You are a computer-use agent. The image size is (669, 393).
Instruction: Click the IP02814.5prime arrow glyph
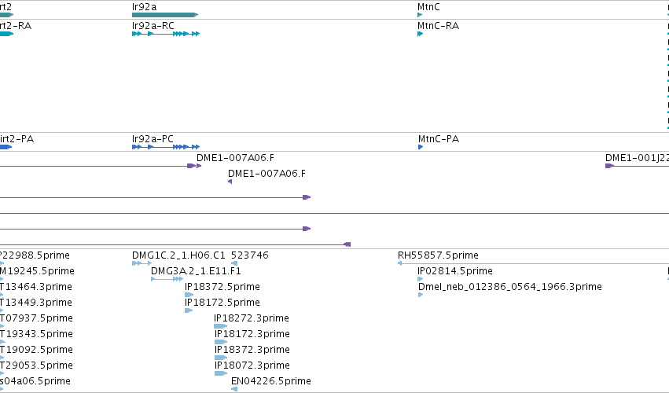point(421,279)
